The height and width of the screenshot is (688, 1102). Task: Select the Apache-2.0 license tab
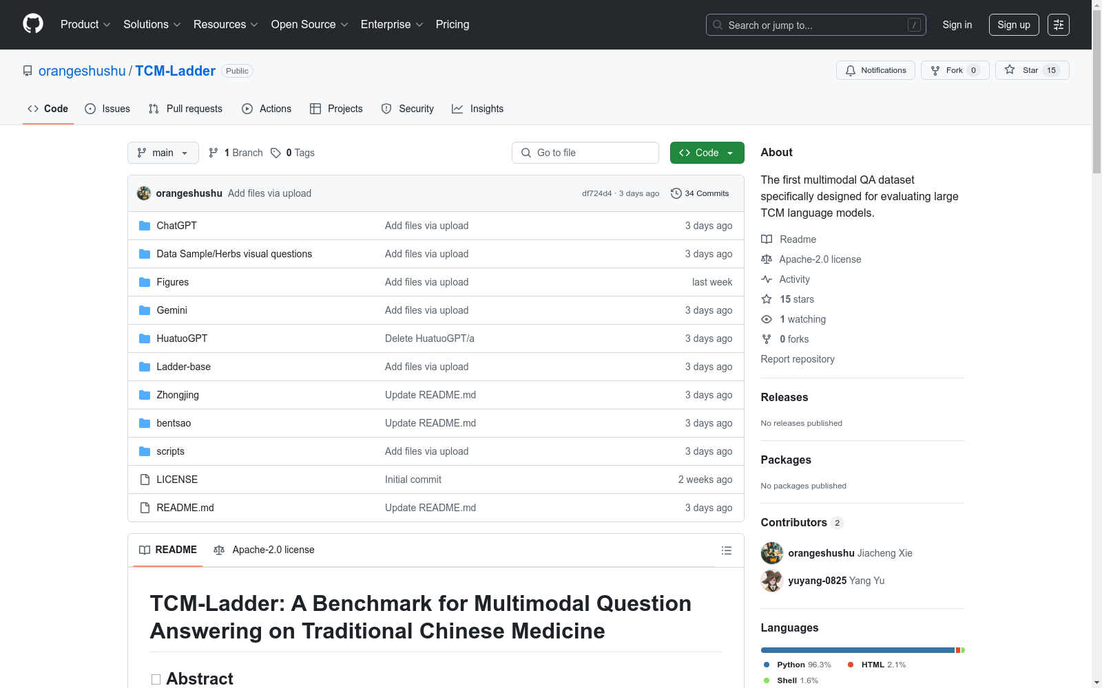point(264,550)
